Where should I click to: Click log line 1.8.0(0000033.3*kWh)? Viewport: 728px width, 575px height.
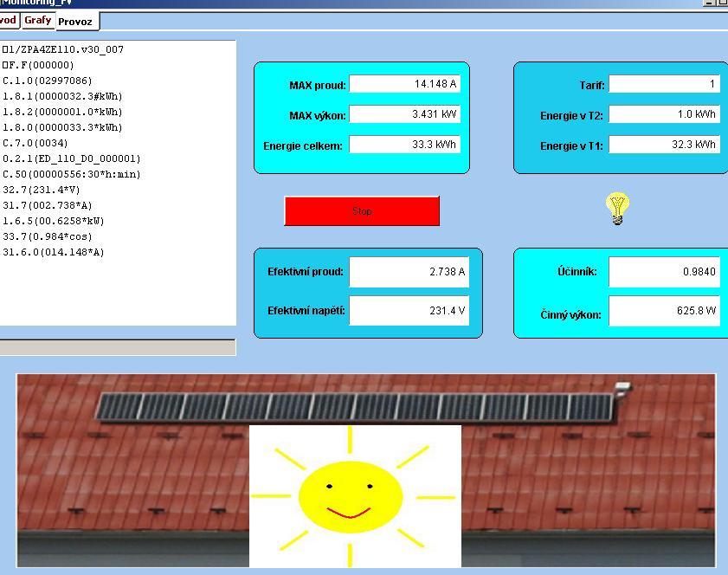coord(62,127)
